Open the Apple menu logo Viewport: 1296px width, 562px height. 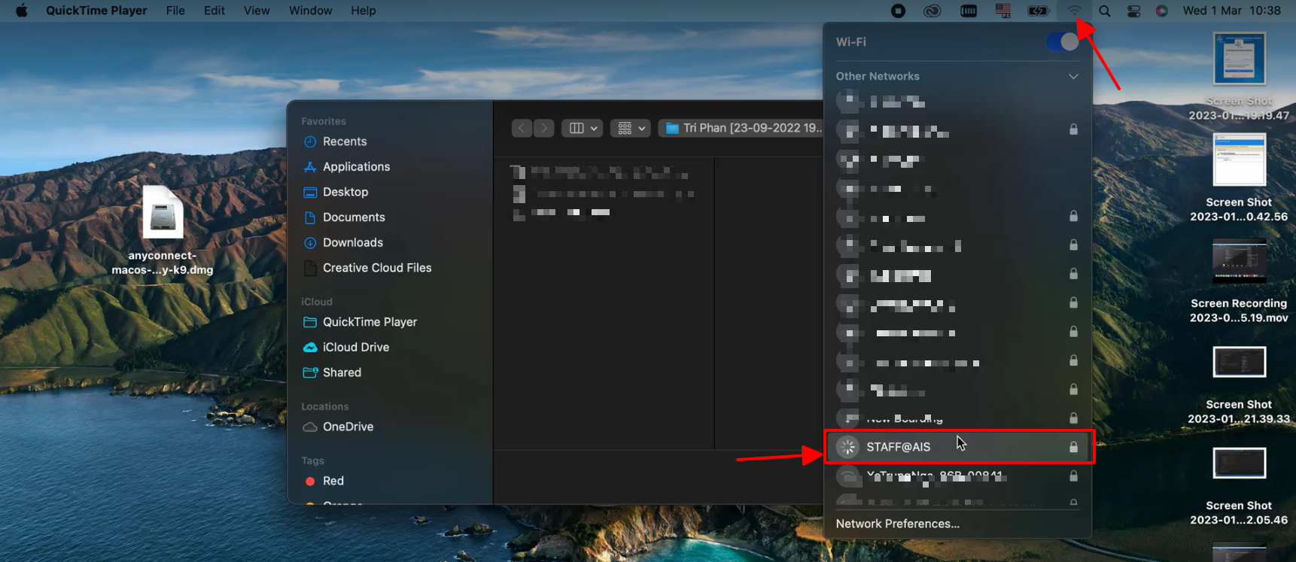(21, 11)
